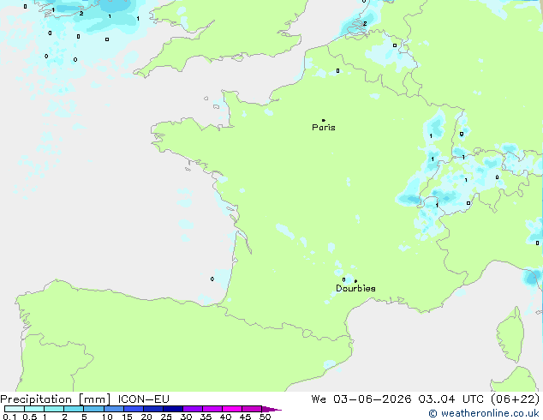Click the Dourbies city label
Viewport: 543px width, 420px height.
[x=355, y=288]
